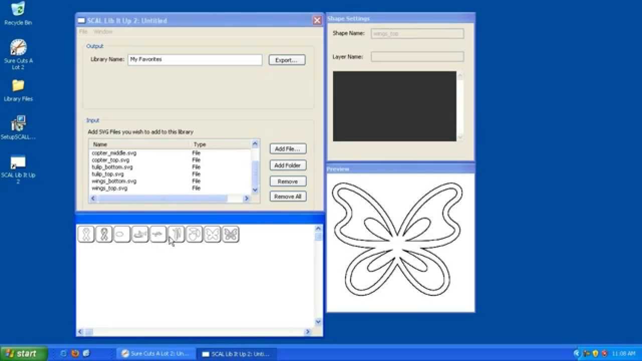Viewport: 642px width, 361px height.
Task: Open Sure Cuts A Lot 2 desktop icon
Action: (18, 54)
